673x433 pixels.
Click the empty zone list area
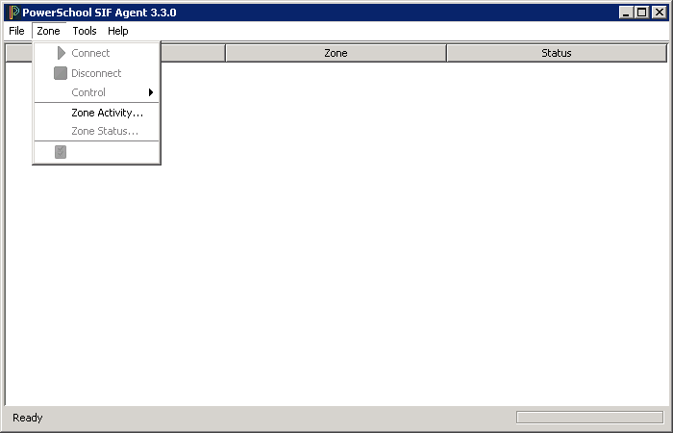[x=385, y=241]
